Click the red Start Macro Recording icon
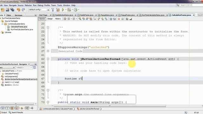The image size is (203, 114). 119,19
